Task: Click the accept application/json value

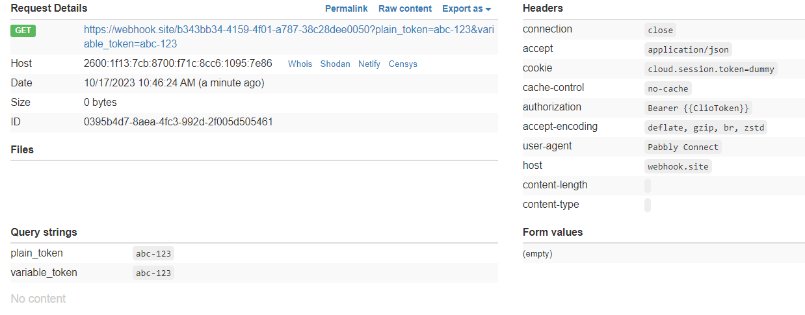Action: (x=689, y=49)
